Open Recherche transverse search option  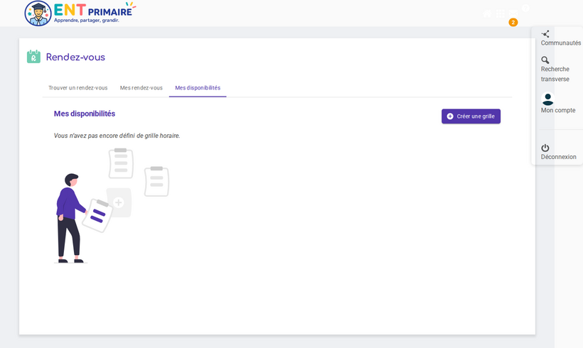click(555, 70)
